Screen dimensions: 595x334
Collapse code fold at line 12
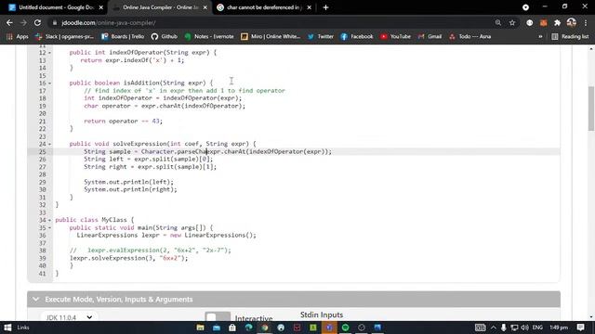point(49,53)
